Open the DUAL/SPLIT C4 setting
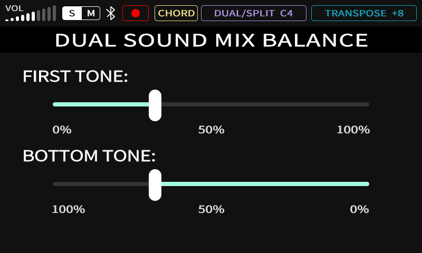This screenshot has height=253, width=422. tap(253, 13)
